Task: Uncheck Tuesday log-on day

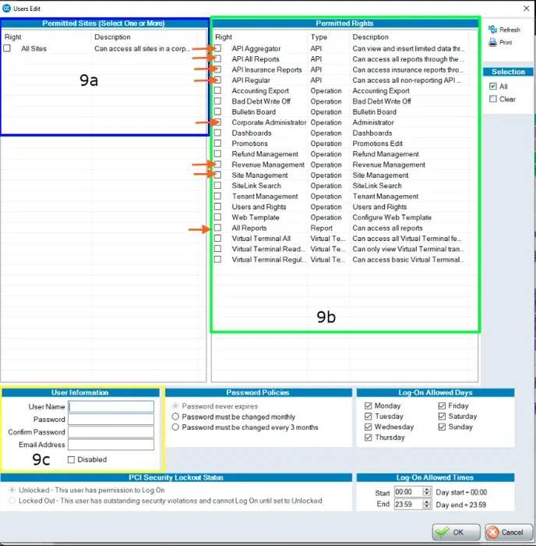Action: tap(368, 416)
